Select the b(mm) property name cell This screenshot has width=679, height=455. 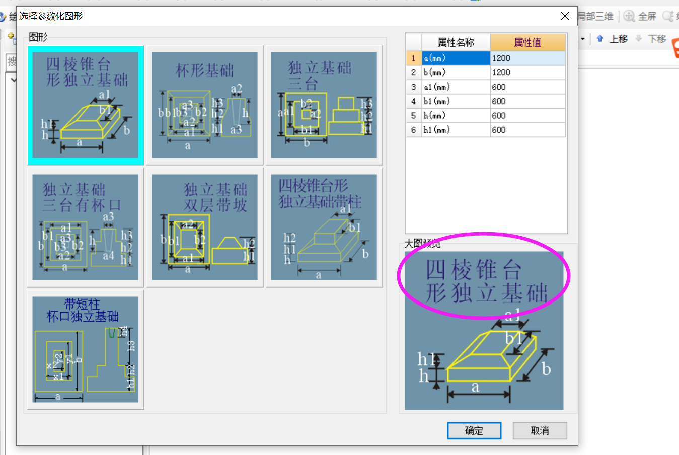[x=456, y=72]
